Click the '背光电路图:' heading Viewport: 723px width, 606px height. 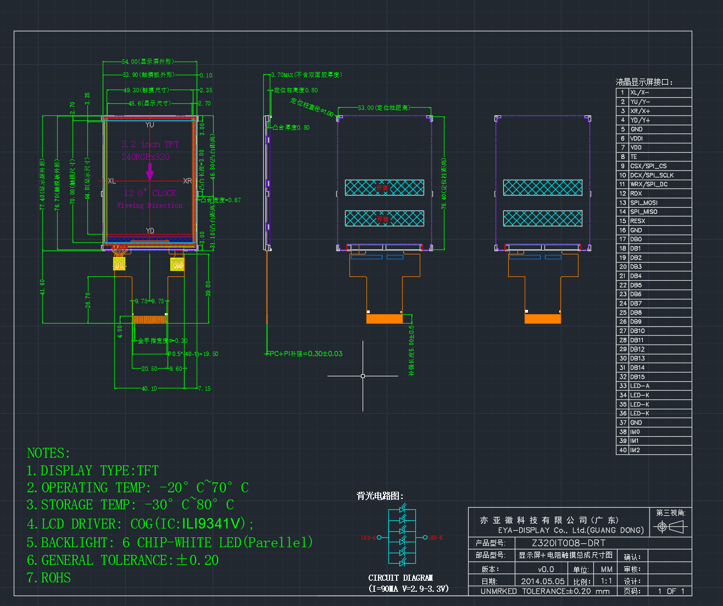tap(381, 496)
